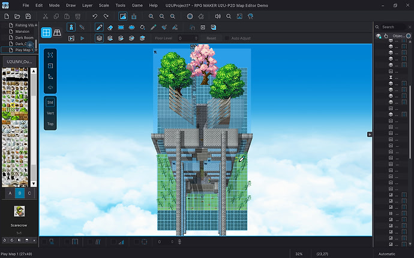Click the Redo arrow icon
Image resolution: width=414 pixels, height=258 pixels.
pyautogui.click(x=106, y=16)
